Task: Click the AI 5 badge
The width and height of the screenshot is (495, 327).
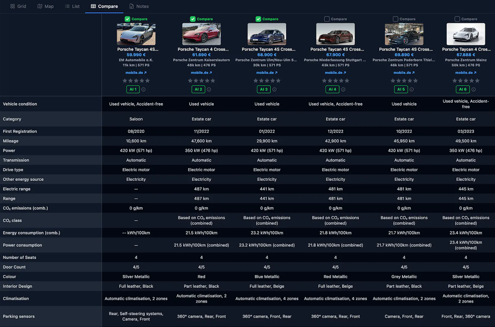Action: pyautogui.click(x=401, y=89)
